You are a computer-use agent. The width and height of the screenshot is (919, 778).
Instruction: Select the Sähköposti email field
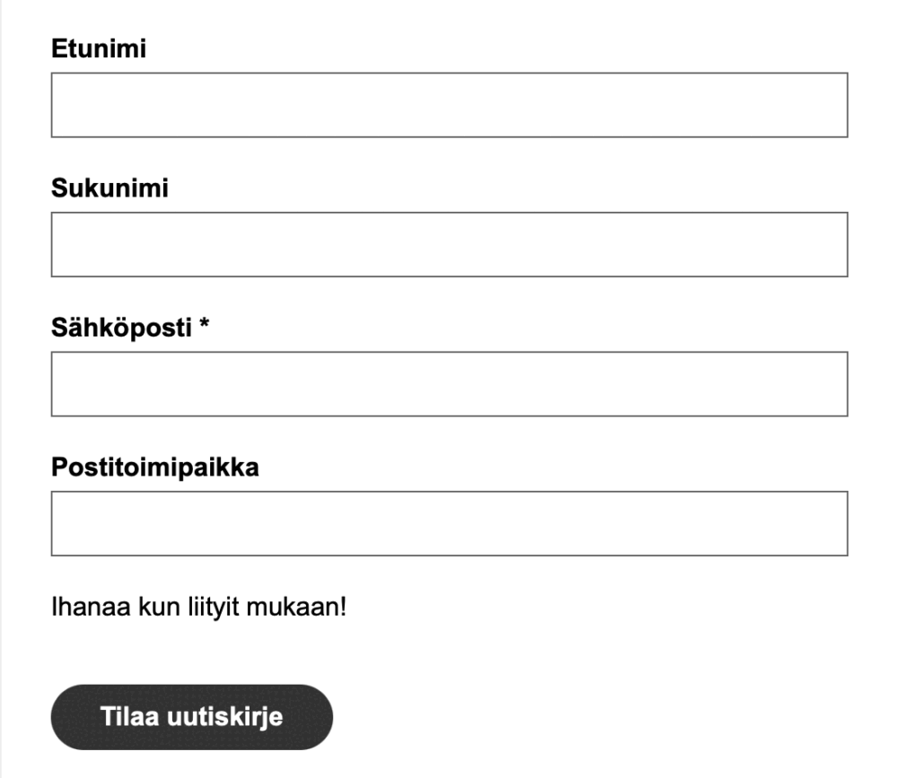[x=449, y=384]
